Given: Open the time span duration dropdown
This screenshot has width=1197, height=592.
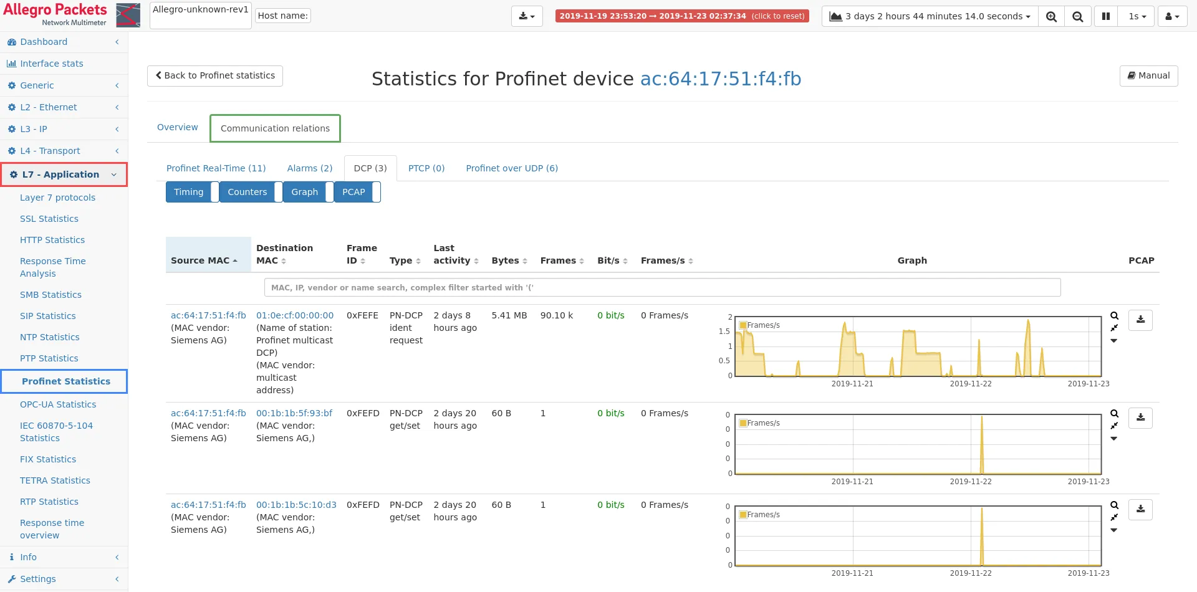Looking at the screenshot, I should coord(930,16).
